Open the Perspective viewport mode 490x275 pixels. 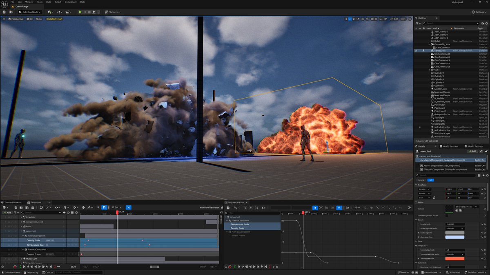point(16,19)
